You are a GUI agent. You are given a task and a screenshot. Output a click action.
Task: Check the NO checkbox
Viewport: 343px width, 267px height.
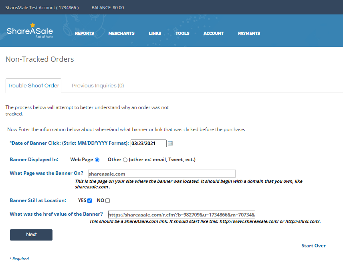[107, 200]
